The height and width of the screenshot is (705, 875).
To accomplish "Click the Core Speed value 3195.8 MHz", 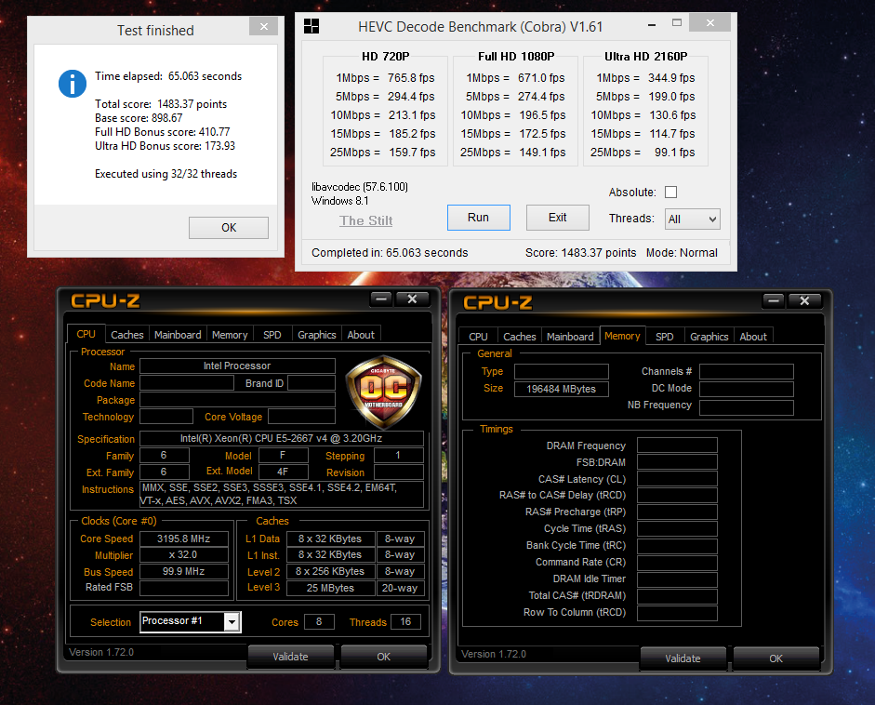I will tap(183, 539).
